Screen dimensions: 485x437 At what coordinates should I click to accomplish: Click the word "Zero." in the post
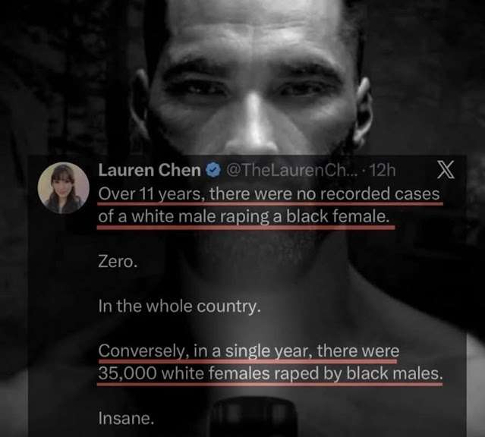(x=118, y=262)
